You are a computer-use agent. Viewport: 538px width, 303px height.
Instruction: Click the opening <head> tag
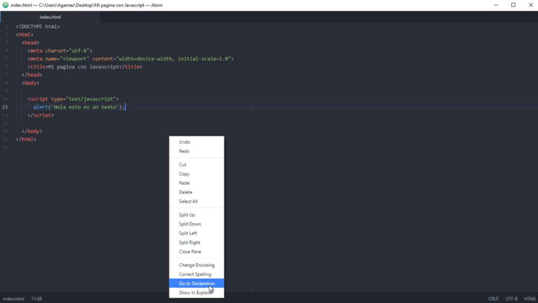[x=31, y=43]
